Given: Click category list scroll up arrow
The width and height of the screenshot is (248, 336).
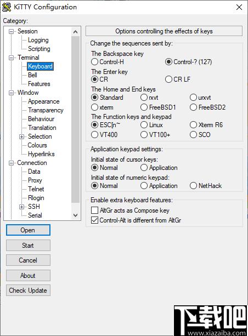Looking at the screenshot, I should [76, 32].
